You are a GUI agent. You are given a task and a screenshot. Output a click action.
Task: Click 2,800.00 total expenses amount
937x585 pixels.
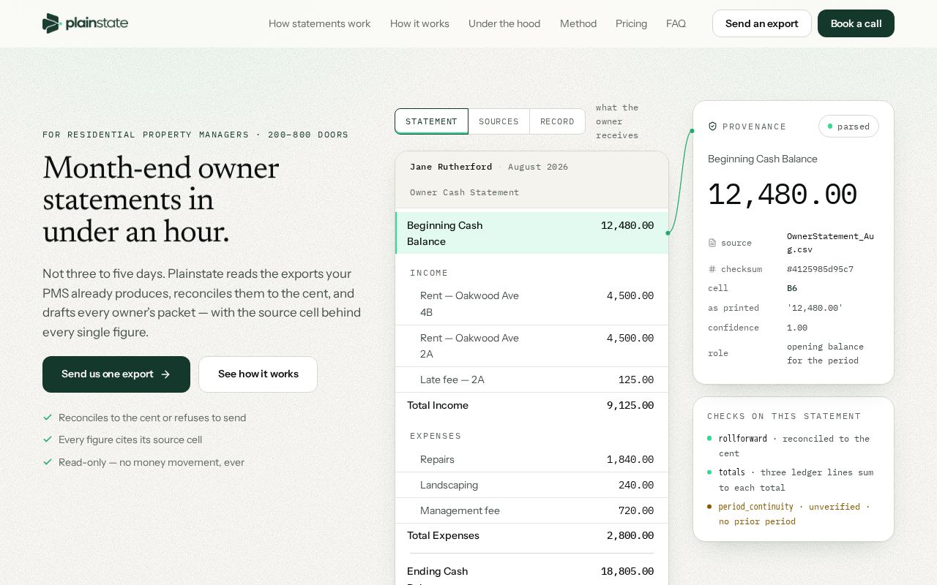click(x=630, y=535)
